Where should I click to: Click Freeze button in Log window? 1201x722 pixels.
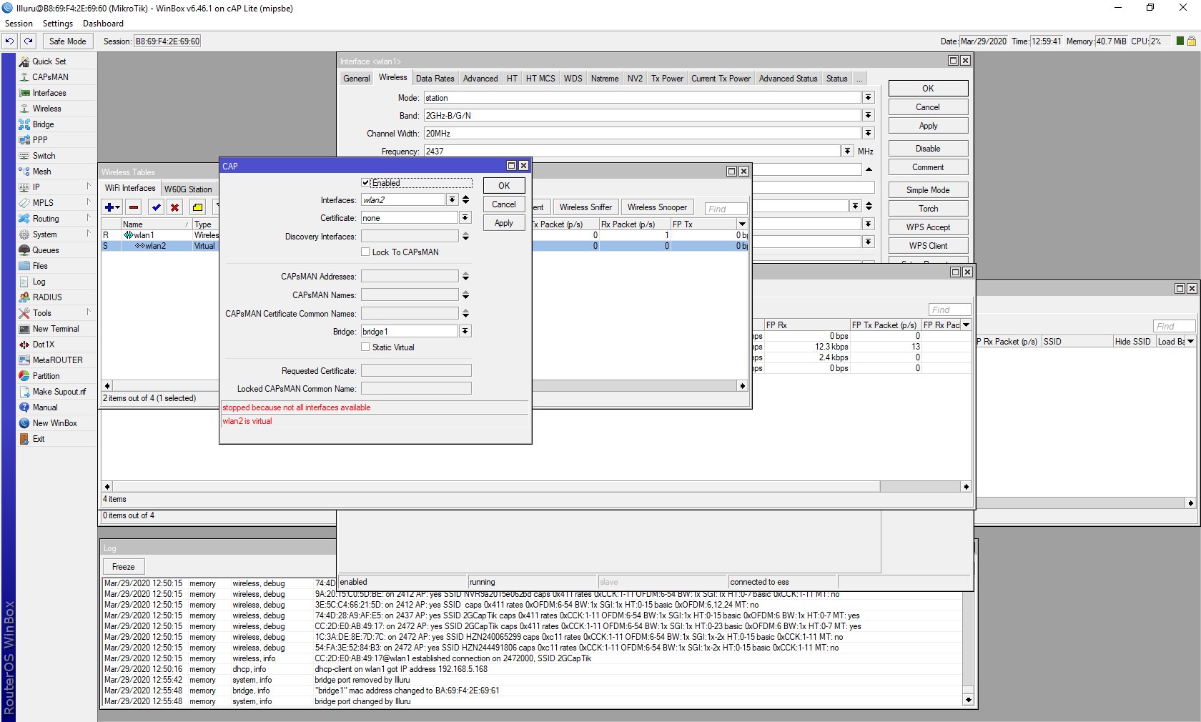tap(123, 567)
